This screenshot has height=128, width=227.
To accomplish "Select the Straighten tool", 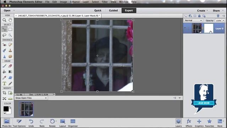I will click(x=10, y=99).
